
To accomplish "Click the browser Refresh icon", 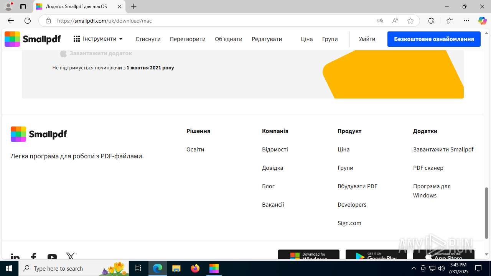I will (28, 21).
